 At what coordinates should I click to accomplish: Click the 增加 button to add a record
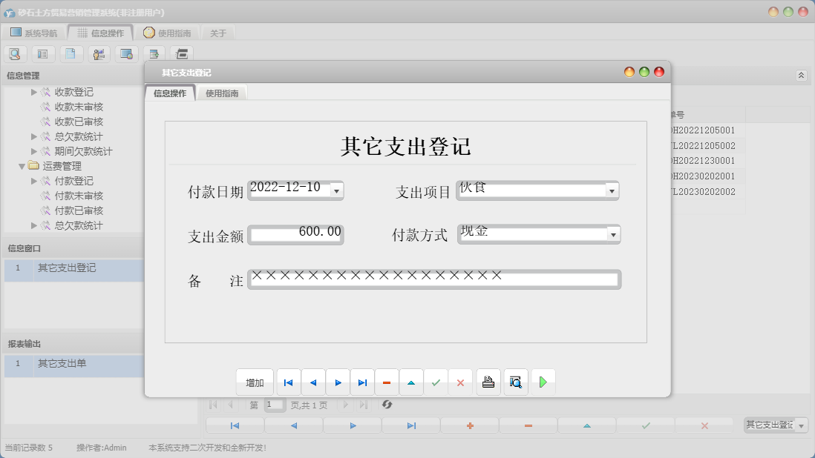(x=254, y=381)
